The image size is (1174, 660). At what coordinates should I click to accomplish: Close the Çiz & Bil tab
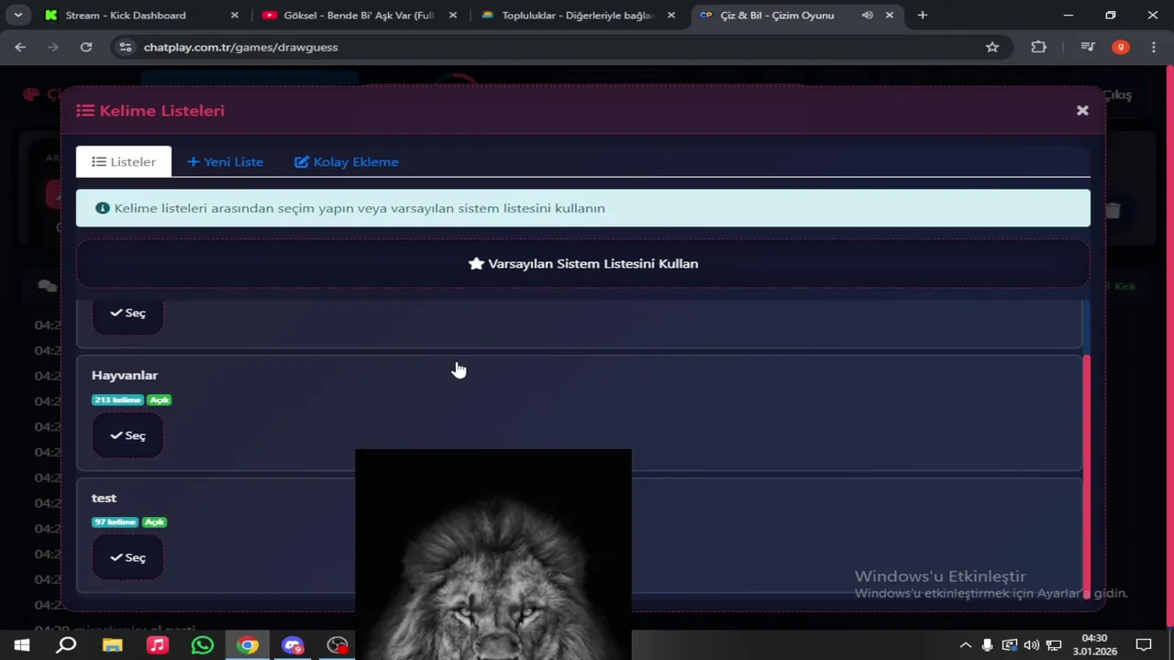[890, 15]
